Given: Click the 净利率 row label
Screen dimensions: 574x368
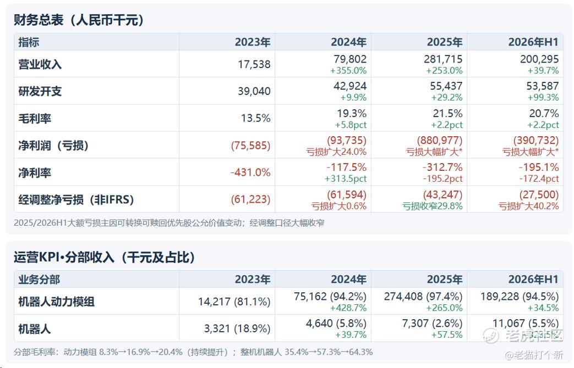Looking at the screenshot, I should 35,172.
